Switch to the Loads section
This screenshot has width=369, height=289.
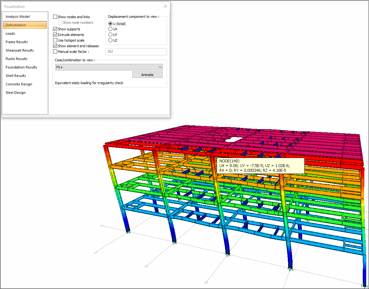(x=10, y=33)
